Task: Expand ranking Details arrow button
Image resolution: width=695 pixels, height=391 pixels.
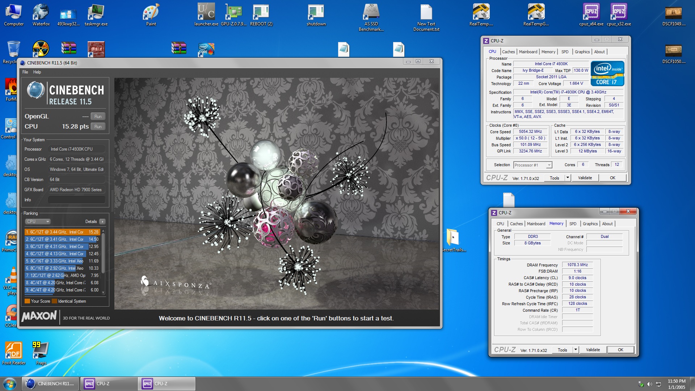Action: 102,222
